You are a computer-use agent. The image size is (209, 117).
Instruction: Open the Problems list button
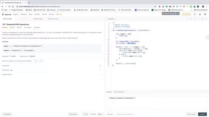(7, 114)
